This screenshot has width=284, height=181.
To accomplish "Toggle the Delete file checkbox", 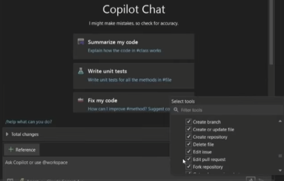I will point(188,144).
